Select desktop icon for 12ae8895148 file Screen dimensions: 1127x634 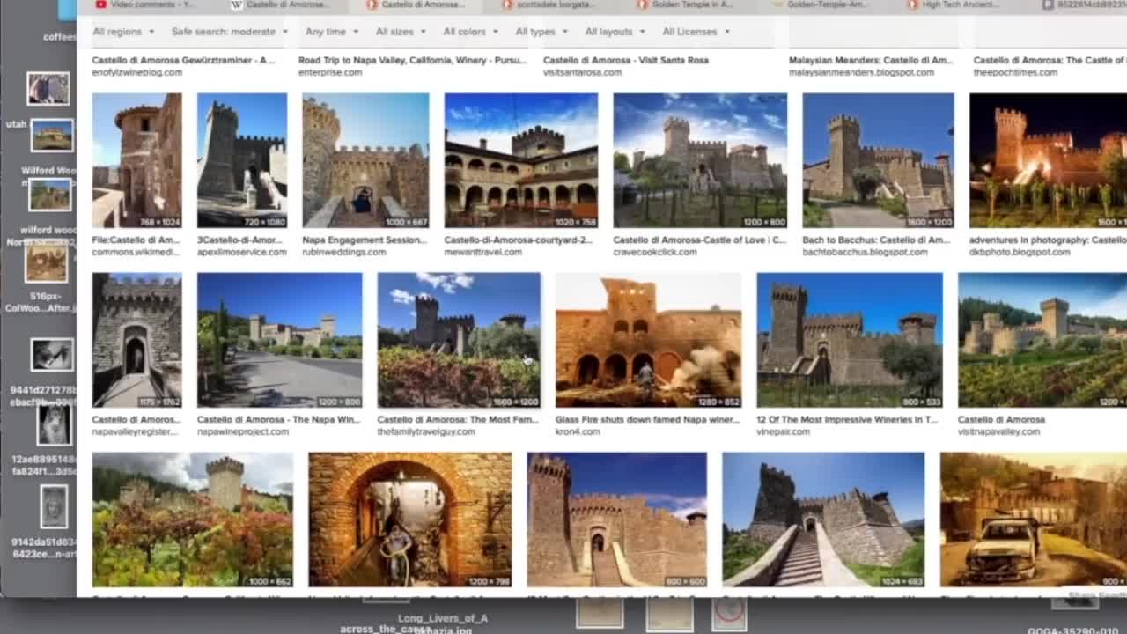coord(54,424)
